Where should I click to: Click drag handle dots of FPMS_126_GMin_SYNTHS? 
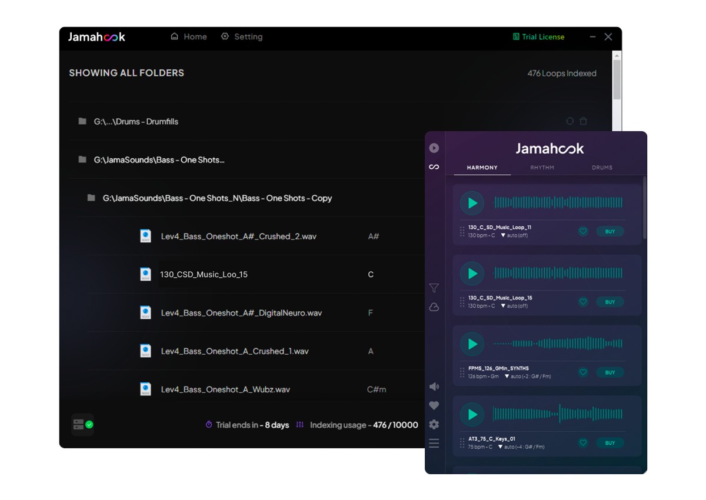coord(462,373)
